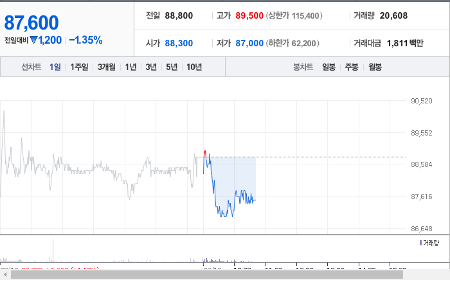Click the change percent -1.35%
This screenshot has height=289, width=450.
tap(85, 40)
